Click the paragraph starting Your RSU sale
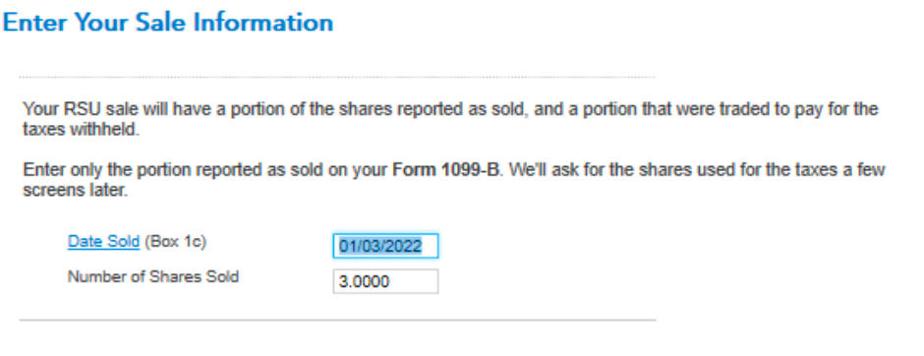924x356 pixels. pos(450,119)
